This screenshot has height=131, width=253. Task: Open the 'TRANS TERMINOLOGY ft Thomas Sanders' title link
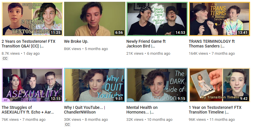[212, 44]
